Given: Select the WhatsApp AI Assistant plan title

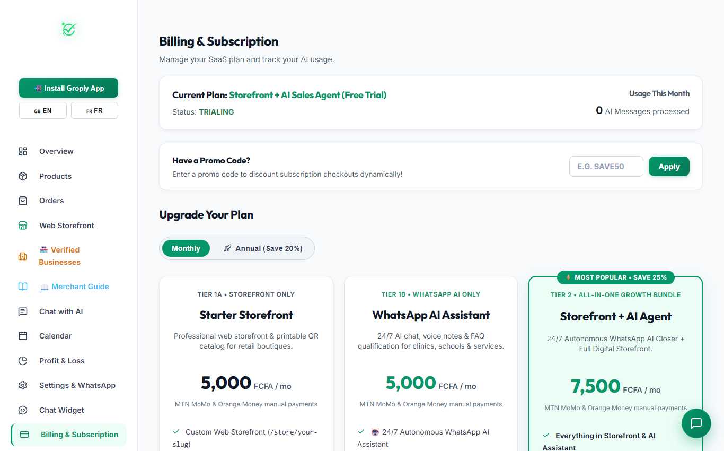Looking at the screenshot, I should point(431,315).
